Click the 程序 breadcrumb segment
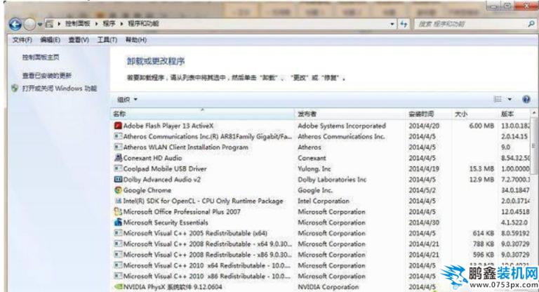The width and height of the screenshot is (539, 292). 109,24
